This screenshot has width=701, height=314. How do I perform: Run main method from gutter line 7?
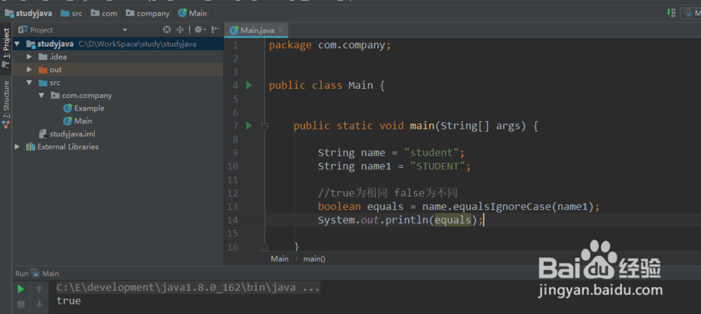coord(249,126)
